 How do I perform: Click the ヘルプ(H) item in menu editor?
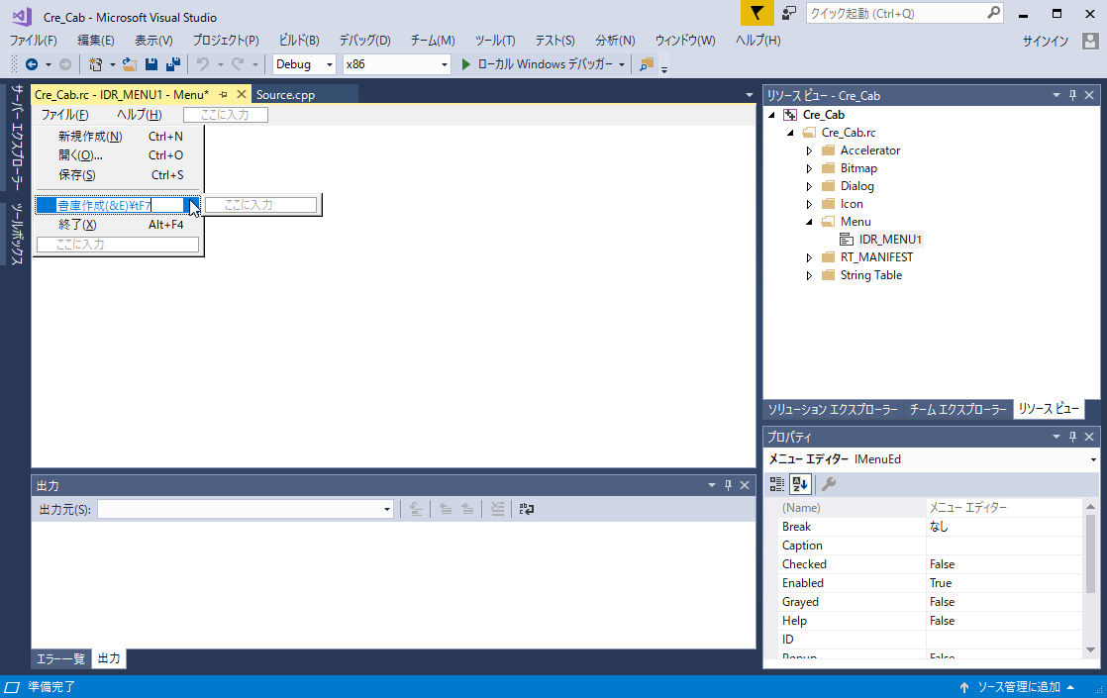pos(139,114)
